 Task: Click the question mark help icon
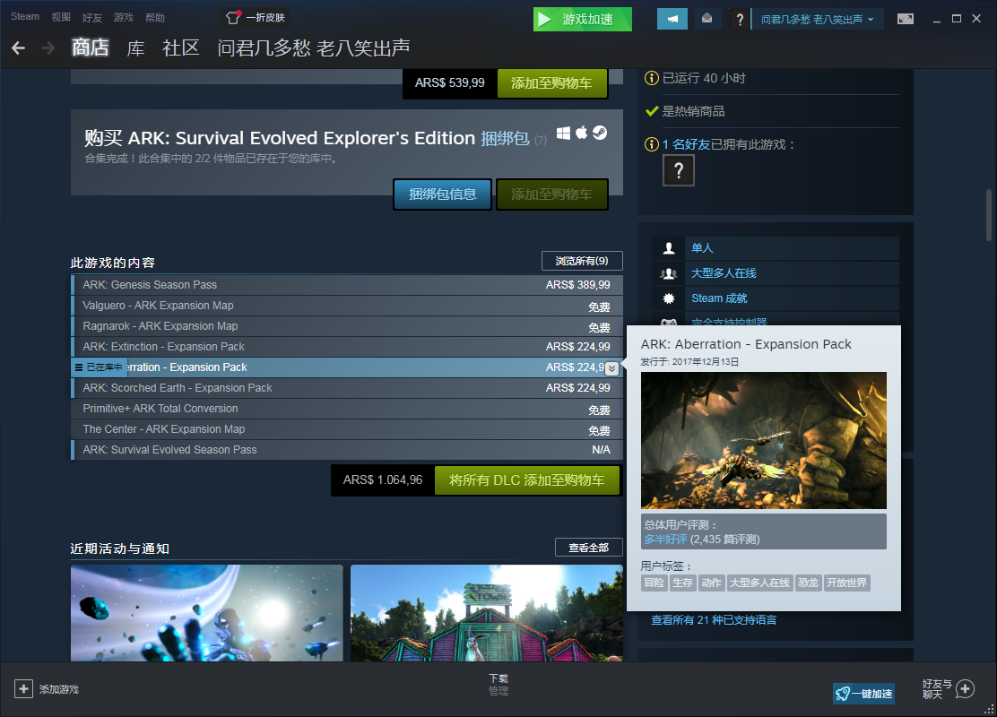pyautogui.click(x=739, y=19)
